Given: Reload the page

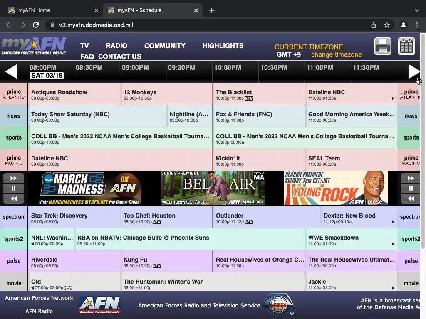Looking at the screenshot, I should (x=36, y=25).
